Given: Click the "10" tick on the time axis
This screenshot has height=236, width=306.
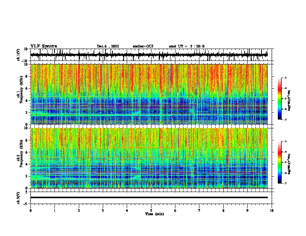Looking at the screenshot, I should 272,211.
